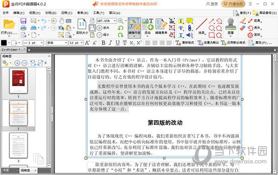Click the purple Save floppy disk icon
The height and width of the screenshot is (175, 278).
tap(23, 21)
